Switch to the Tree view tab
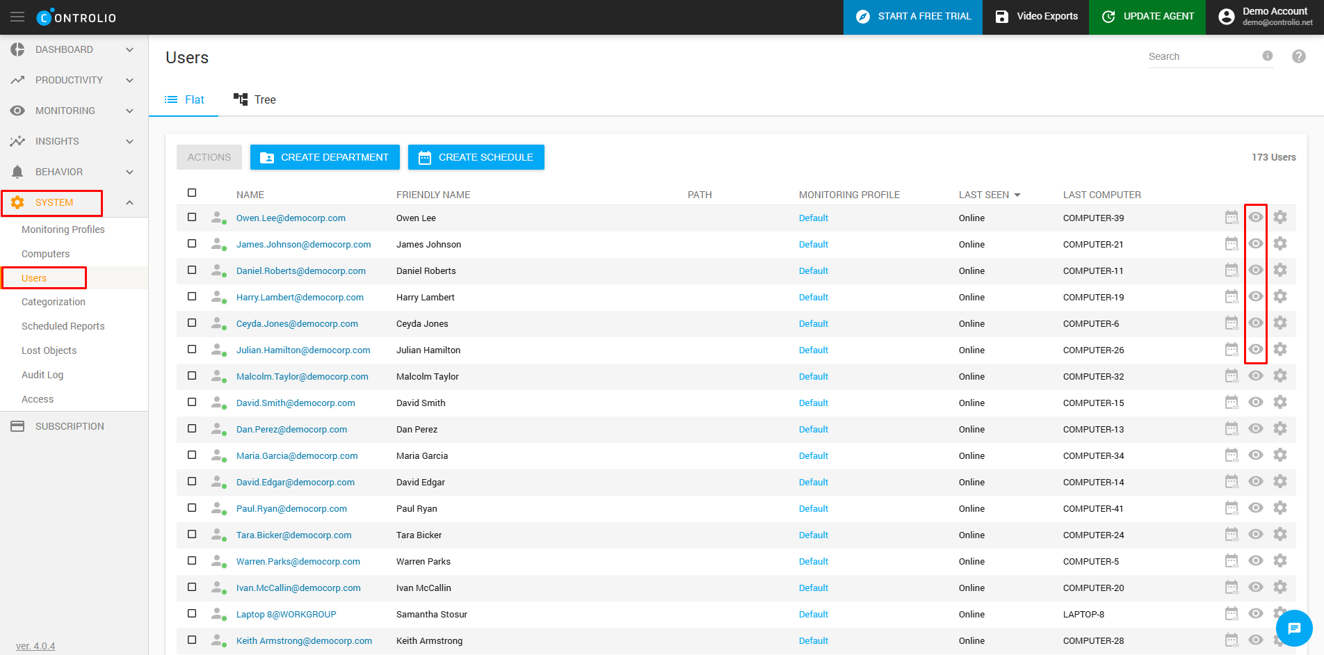Image resolution: width=1324 pixels, height=655 pixels. tap(255, 99)
